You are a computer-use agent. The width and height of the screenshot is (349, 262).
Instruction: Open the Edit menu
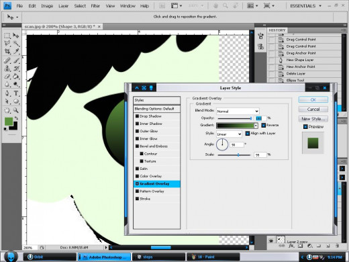[32, 6]
